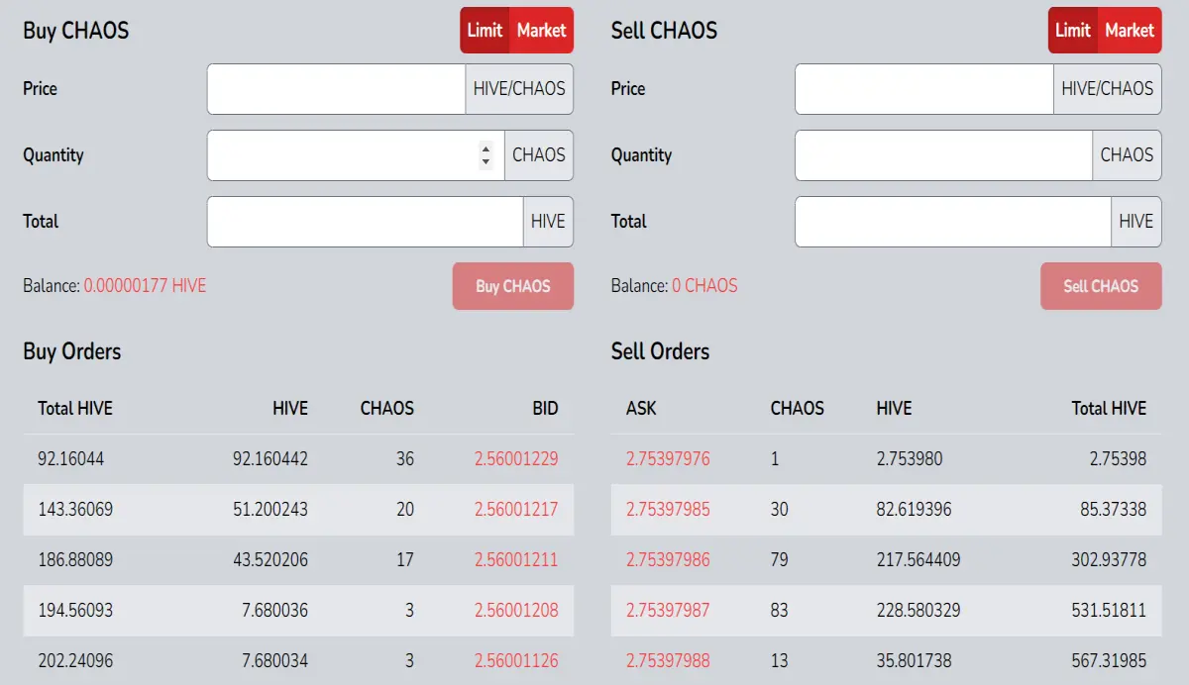Decrease buy Quantity with the down arrow
Viewport: 1189px width, 685px height.
[x=486, y=161]
